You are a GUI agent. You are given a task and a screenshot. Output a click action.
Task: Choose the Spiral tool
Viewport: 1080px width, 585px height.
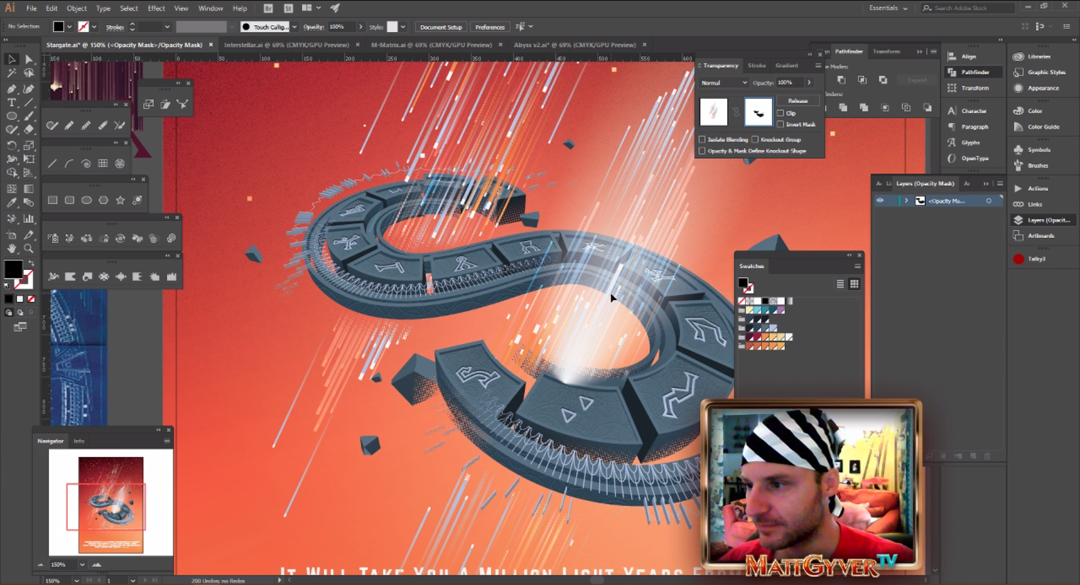86,164
